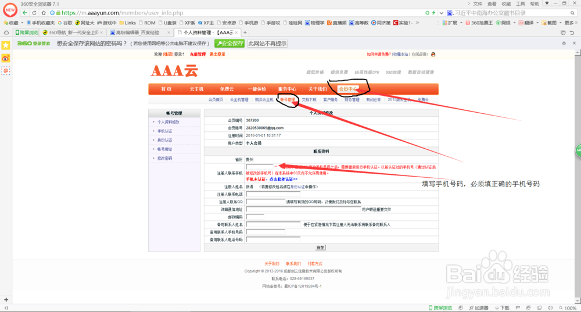
Task: Open the yellow star favorites sidebar icon
Action: 6,45
